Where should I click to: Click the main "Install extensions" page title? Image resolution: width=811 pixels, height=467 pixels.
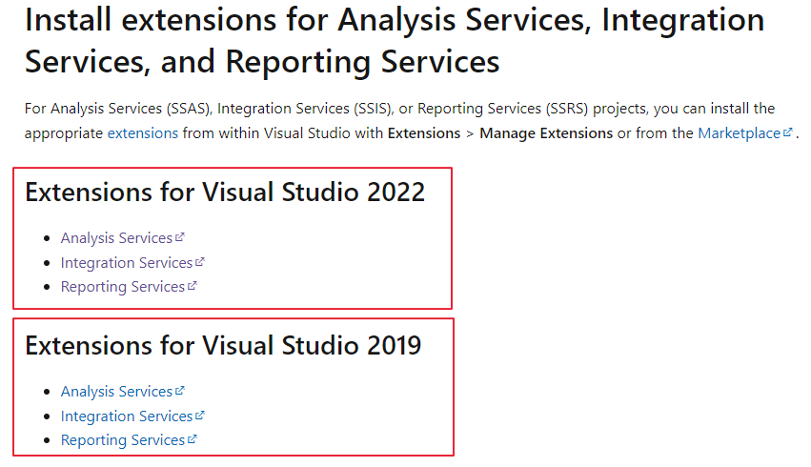click(394, 41)
